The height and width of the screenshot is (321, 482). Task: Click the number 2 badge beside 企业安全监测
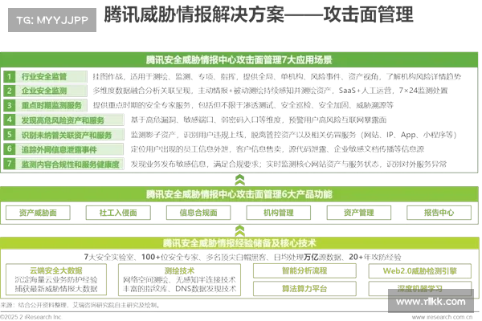tap(9, 91)
